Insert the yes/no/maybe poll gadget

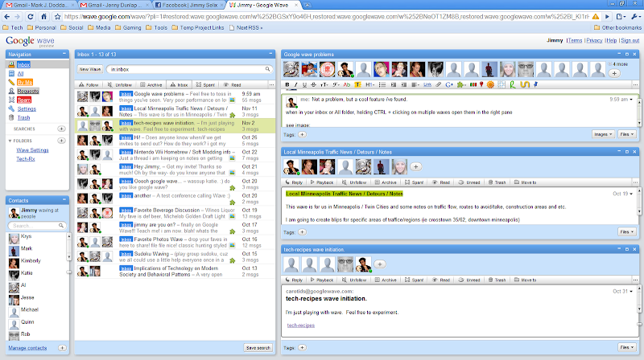click(473, 85)
